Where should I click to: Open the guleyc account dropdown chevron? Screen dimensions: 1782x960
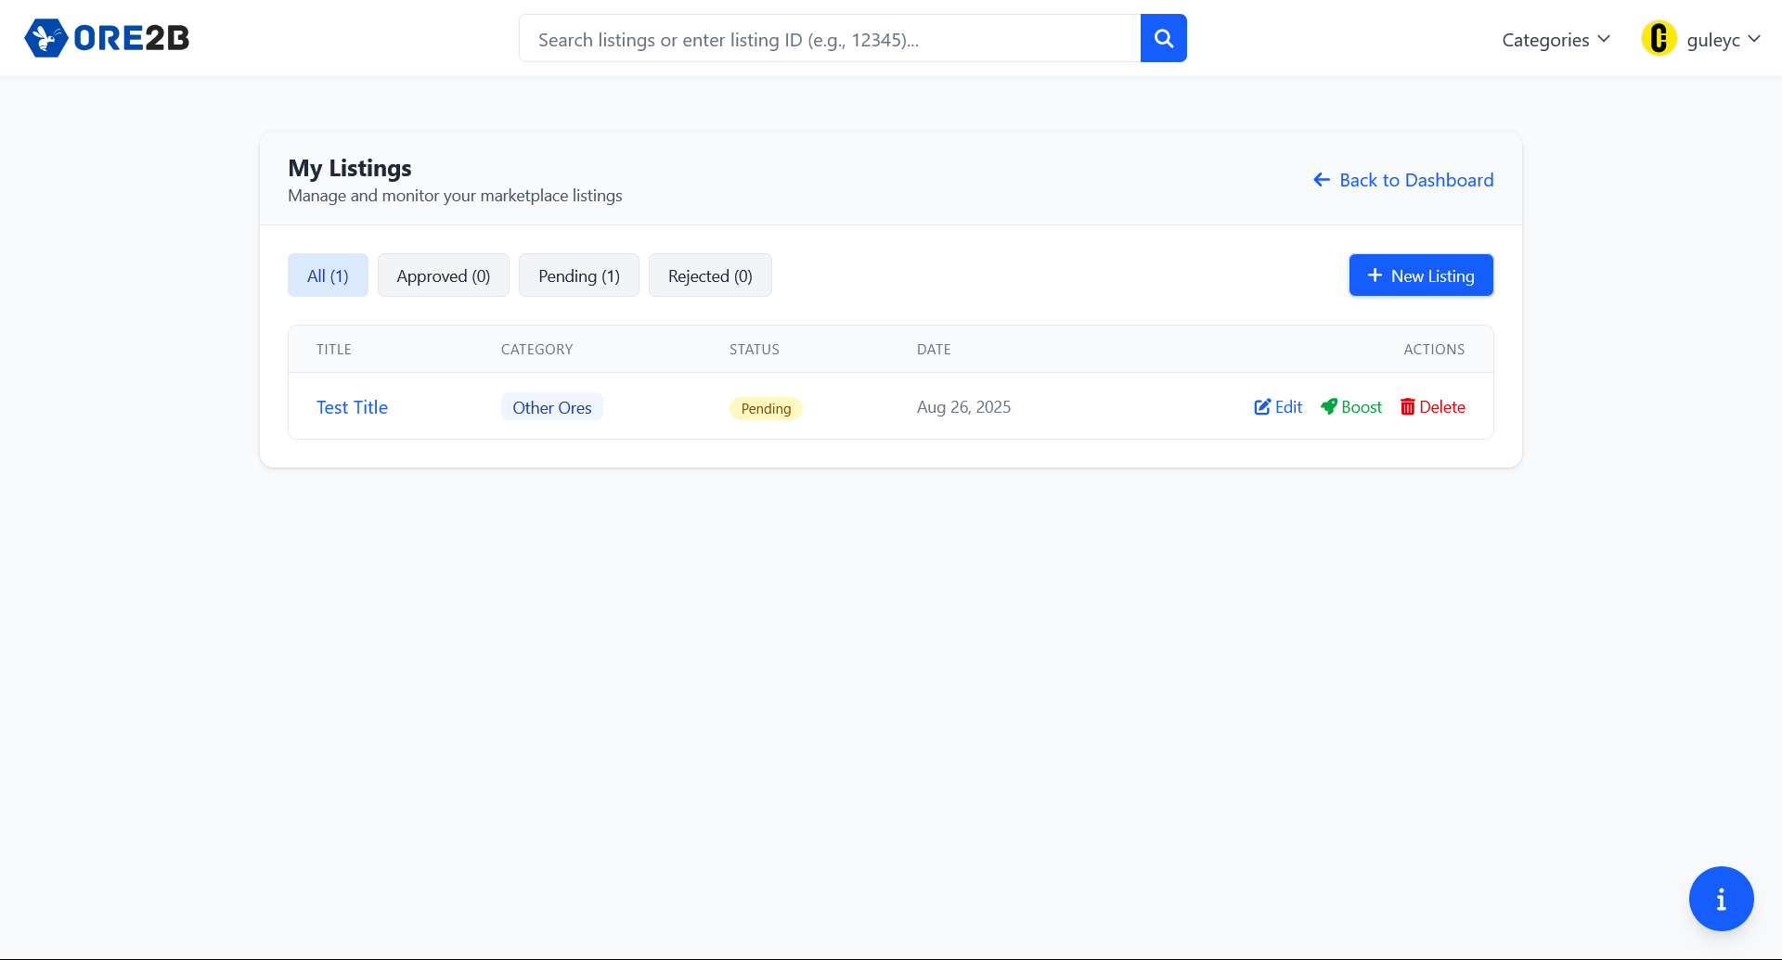1754,39
